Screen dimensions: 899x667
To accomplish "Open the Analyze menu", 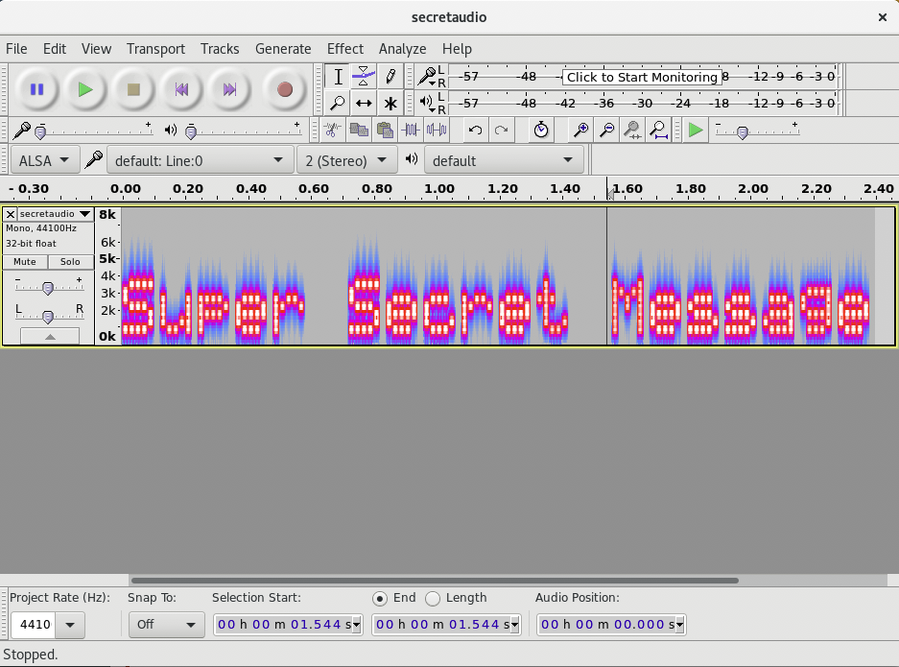I will 402,49.
